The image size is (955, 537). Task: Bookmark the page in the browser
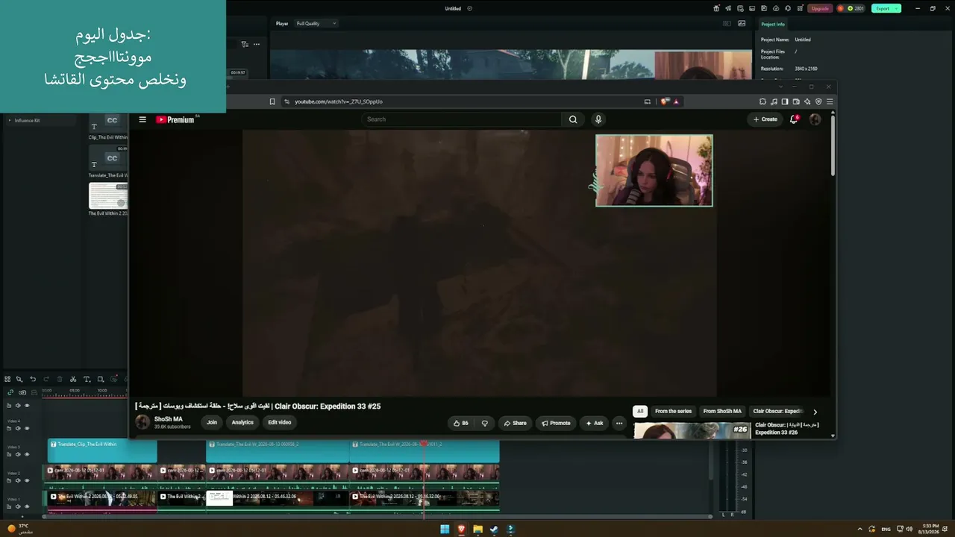(x=272, y=101)
